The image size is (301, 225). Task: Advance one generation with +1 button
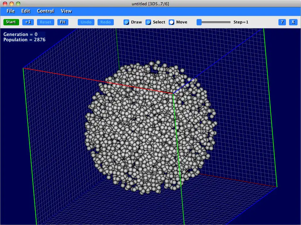(x=28, y=22)
